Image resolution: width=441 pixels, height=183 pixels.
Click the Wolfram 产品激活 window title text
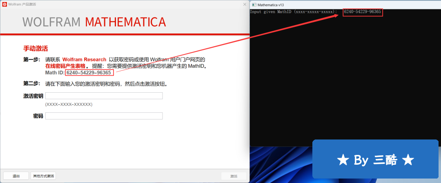tap(22, 4)
